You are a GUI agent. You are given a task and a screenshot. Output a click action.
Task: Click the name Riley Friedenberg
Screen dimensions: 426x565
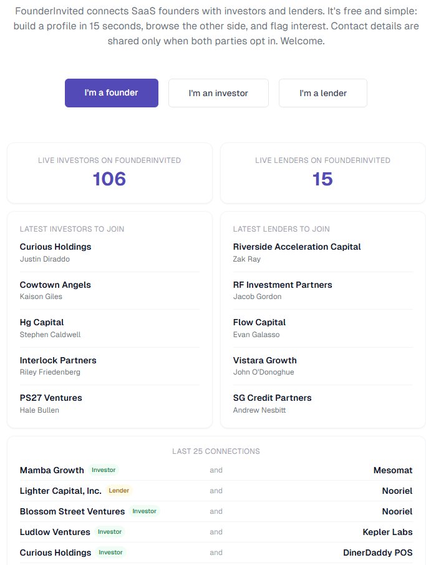pyautogui.click(x=50, y=372)
